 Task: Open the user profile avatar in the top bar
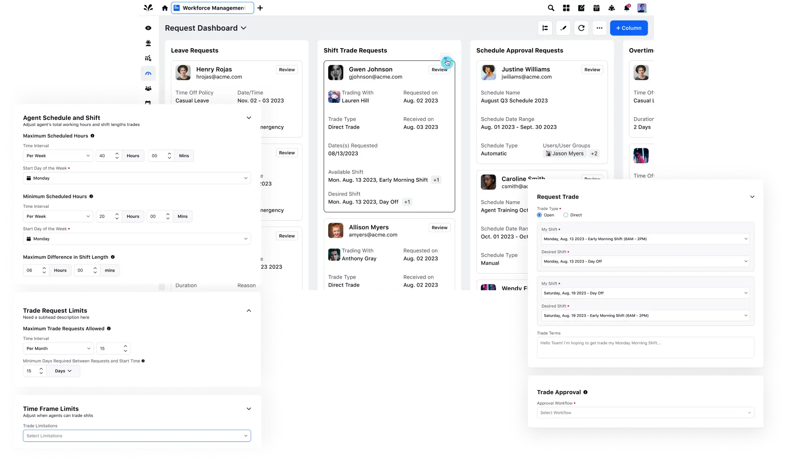tap(642, 8)
